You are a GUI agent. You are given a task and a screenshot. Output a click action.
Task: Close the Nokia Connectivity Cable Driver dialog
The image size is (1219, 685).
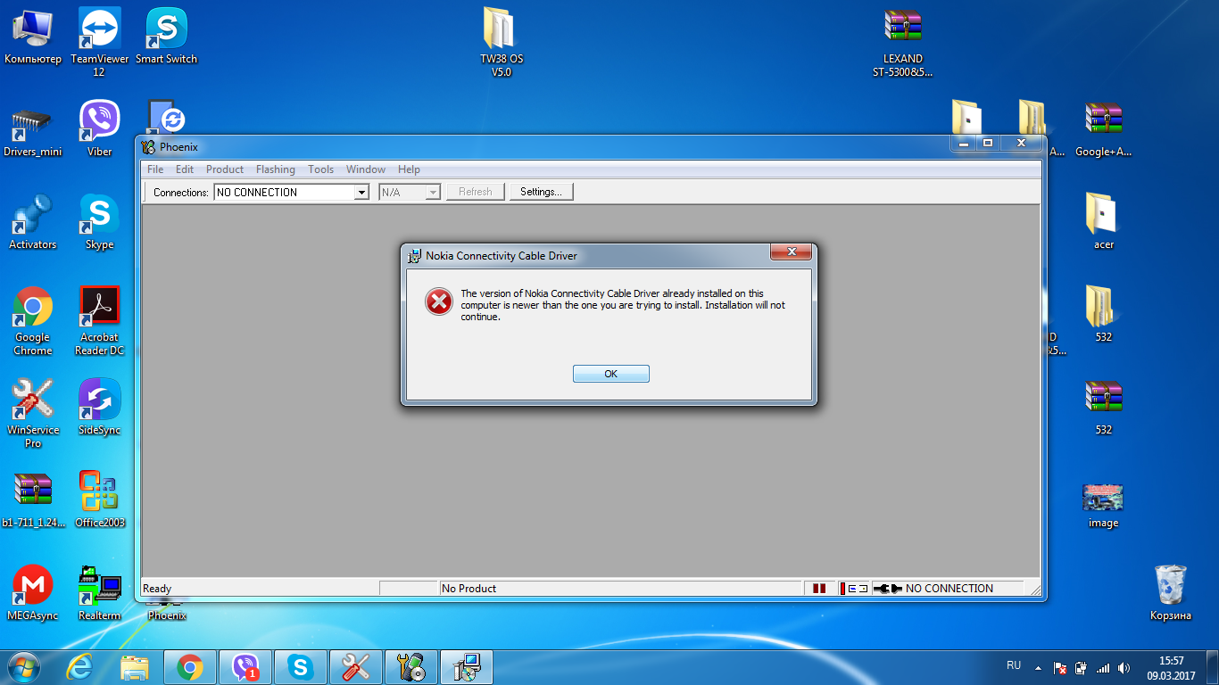tap(791, 252)
